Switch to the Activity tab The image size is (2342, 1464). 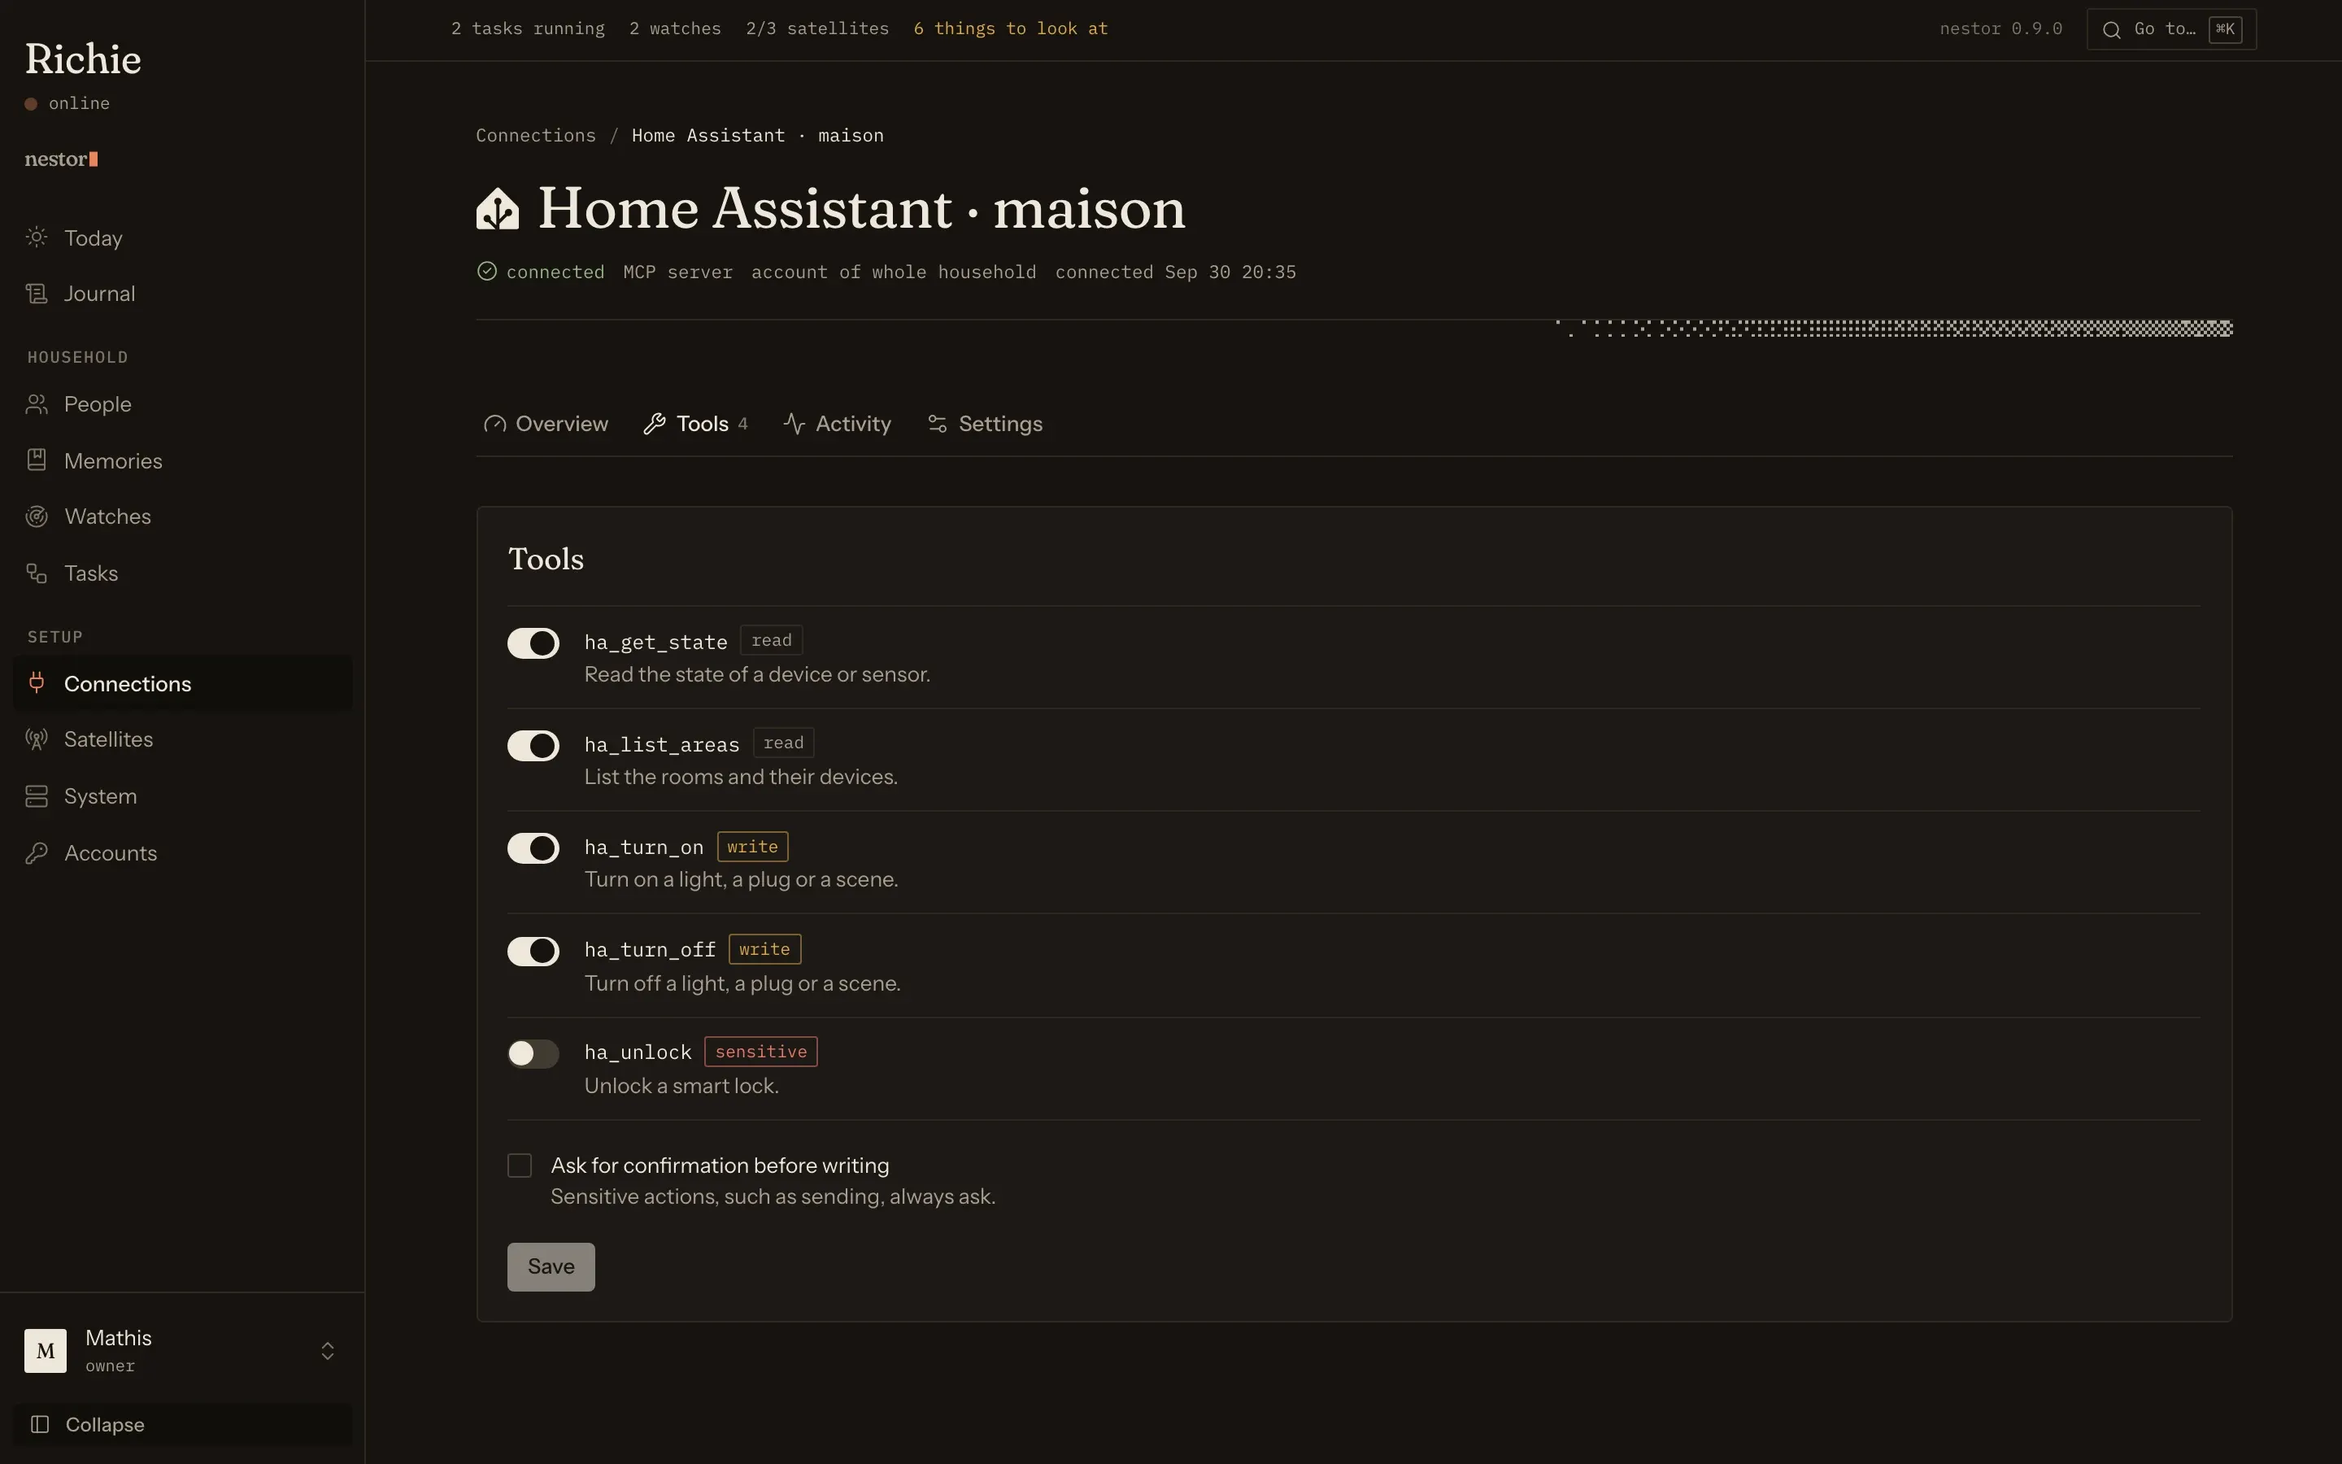[x=837, y=424]
